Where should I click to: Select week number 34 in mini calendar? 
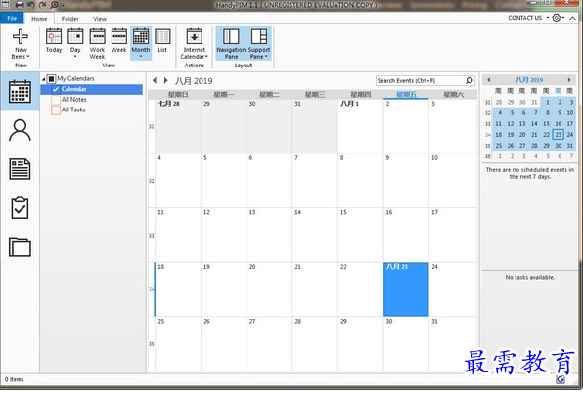point(487,135)
